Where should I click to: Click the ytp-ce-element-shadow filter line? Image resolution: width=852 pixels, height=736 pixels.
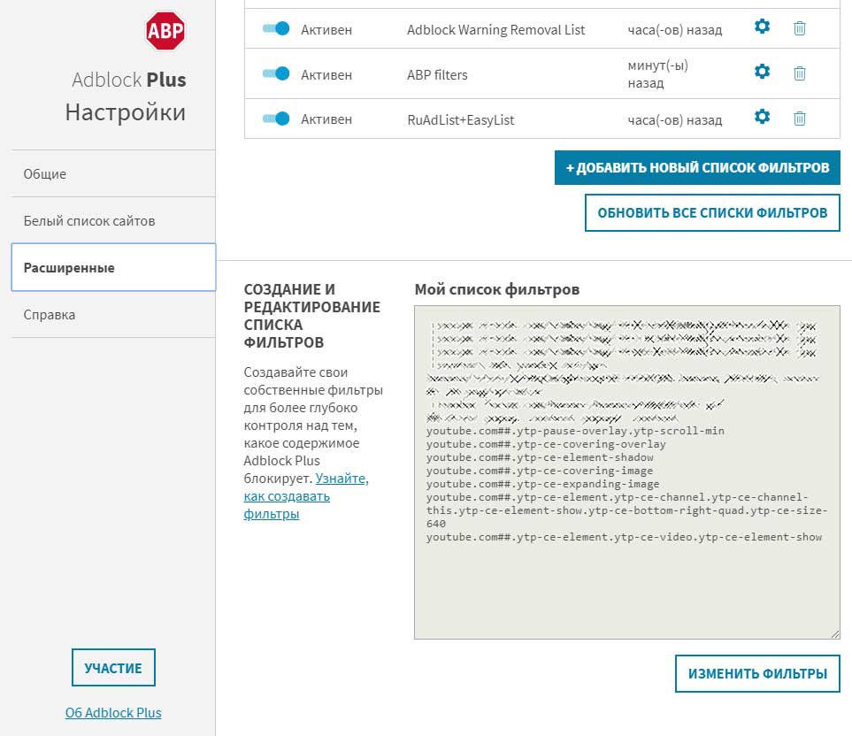[540, 457]
